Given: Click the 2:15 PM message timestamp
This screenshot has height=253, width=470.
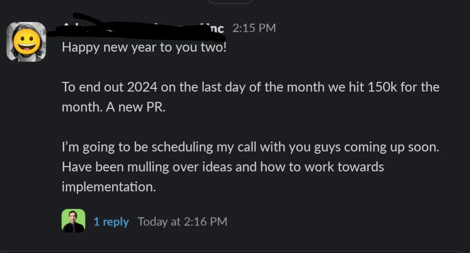Looking at the screenshot, I should click(x=254, y=28).
